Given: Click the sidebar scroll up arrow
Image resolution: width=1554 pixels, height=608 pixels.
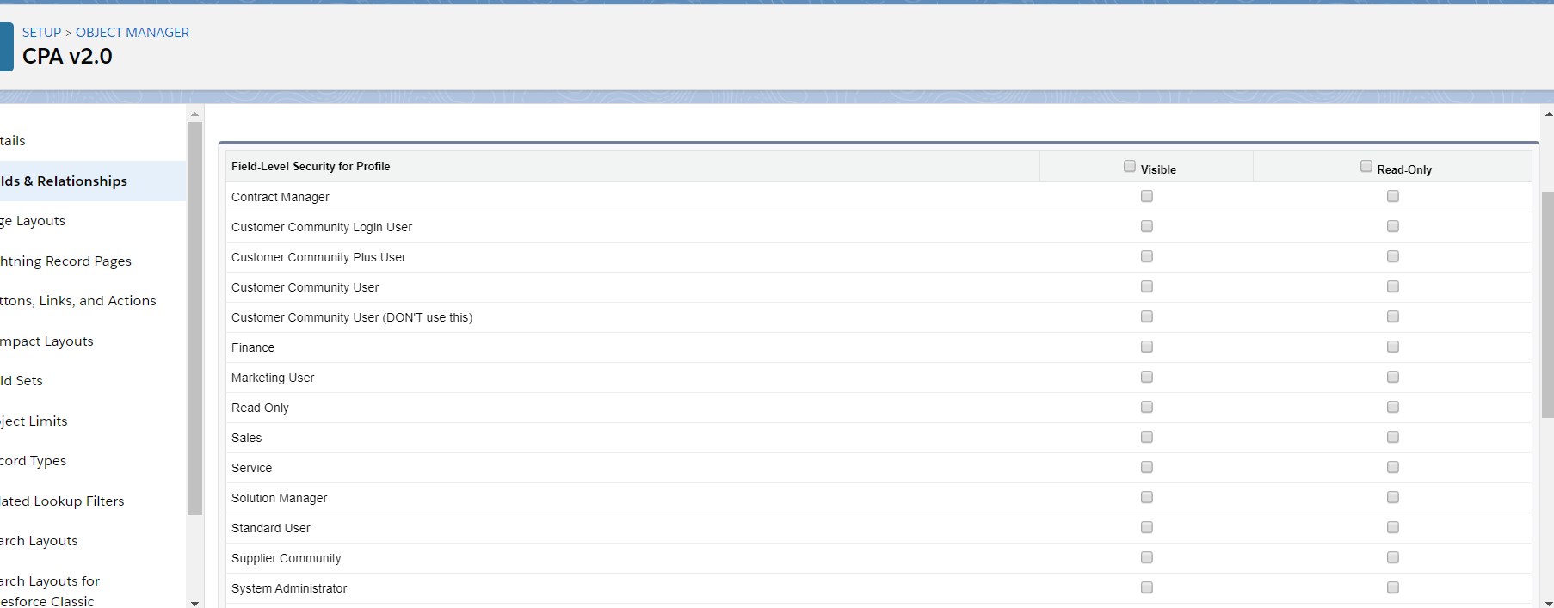Looking at the screenshot, I should coord(195,114).
